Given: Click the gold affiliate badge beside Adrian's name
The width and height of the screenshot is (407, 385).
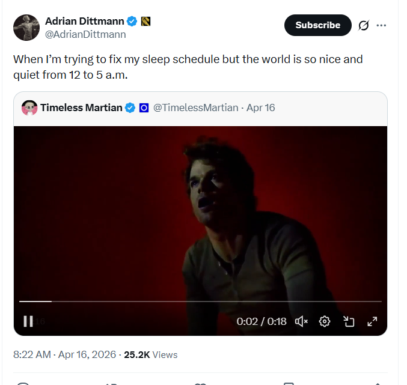Looking at the screenshot, I should 145,22.
